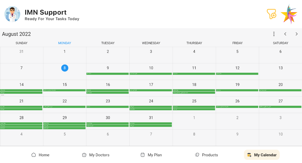
Task: Open the green event on August 9
Action: 108,74
